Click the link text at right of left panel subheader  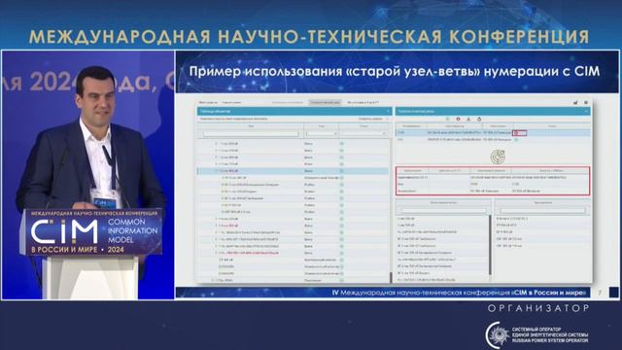point(370,119)
